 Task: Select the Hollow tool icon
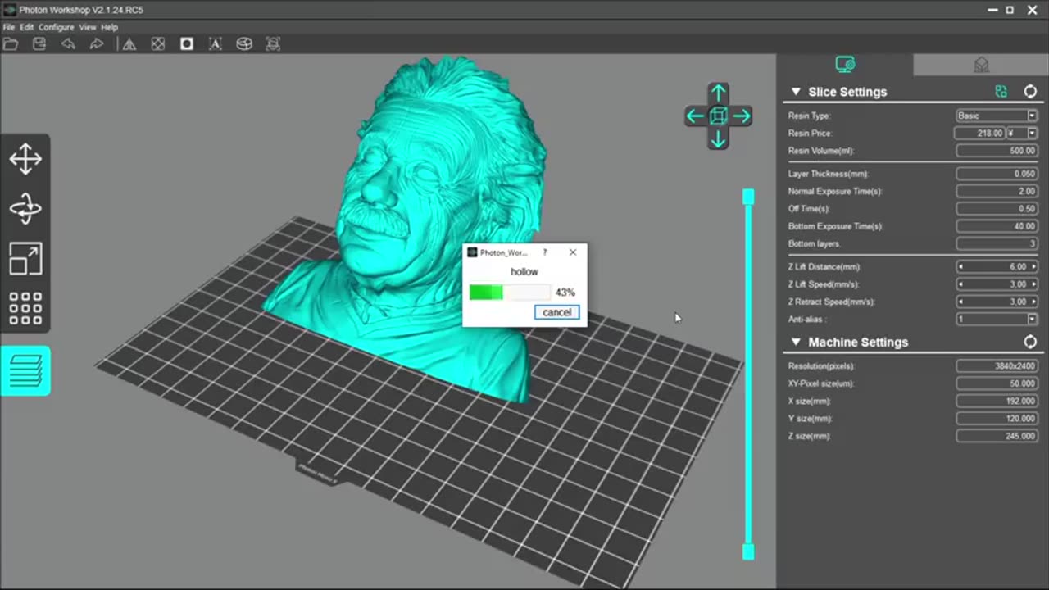coord(187,44)
